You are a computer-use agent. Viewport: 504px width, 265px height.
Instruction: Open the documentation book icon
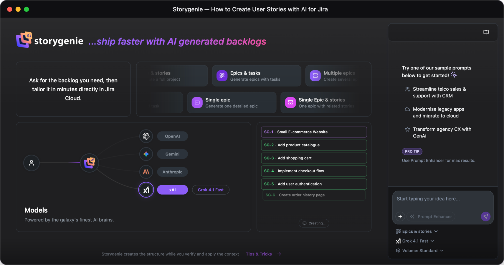coord(486,32)
